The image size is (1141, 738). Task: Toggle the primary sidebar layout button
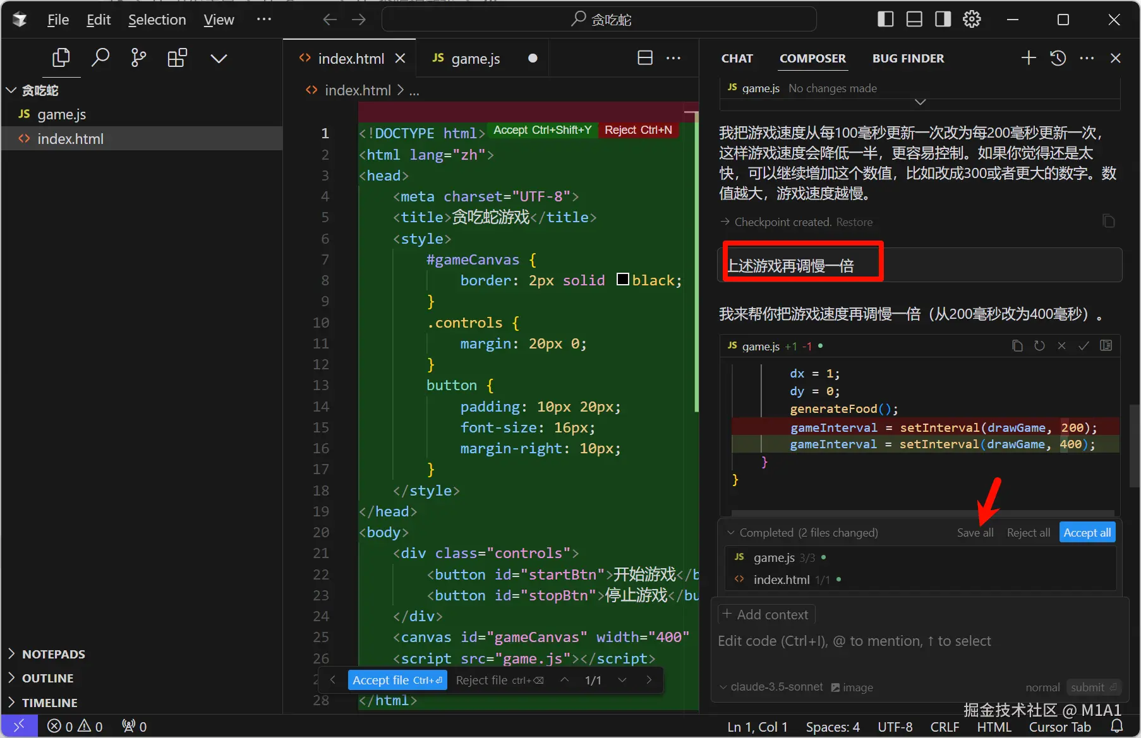pos(885,20)
